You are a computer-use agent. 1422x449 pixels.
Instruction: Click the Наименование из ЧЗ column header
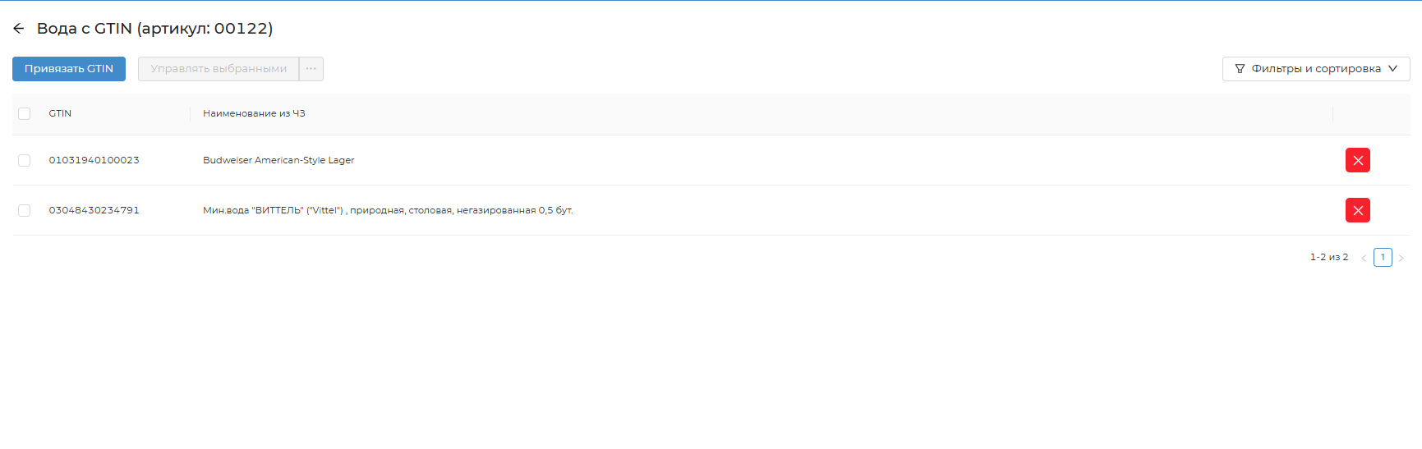click(254, 114)
